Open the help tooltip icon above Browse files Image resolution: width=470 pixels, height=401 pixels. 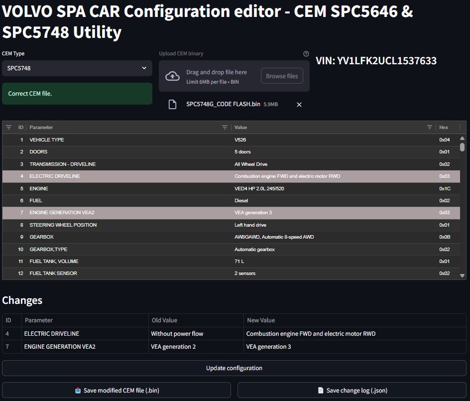(x=306, y=54)
